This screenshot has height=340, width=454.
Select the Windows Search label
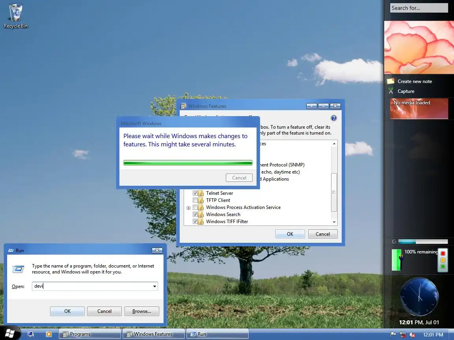[x=223, y=214]
